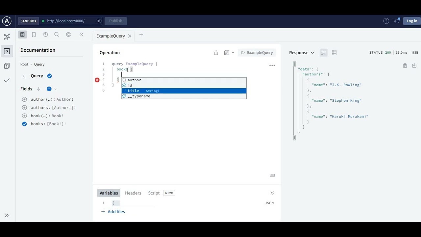
Task: Open the Explorer play-button sidebar icon
Action: tap(7, 51)
